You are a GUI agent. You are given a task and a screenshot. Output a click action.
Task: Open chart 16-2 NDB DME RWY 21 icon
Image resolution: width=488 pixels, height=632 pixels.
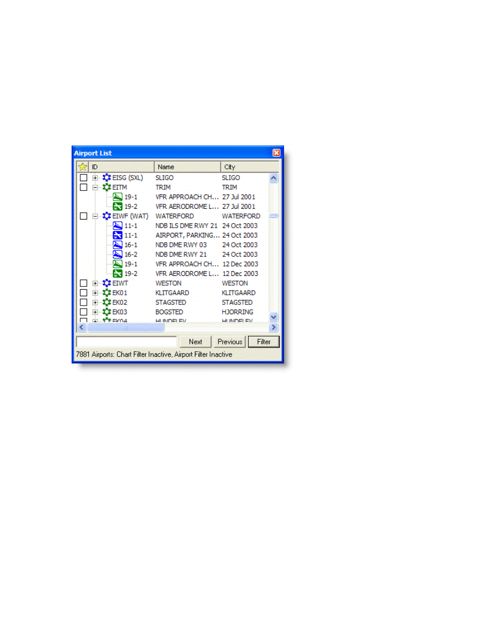click(x=118, y=254)
